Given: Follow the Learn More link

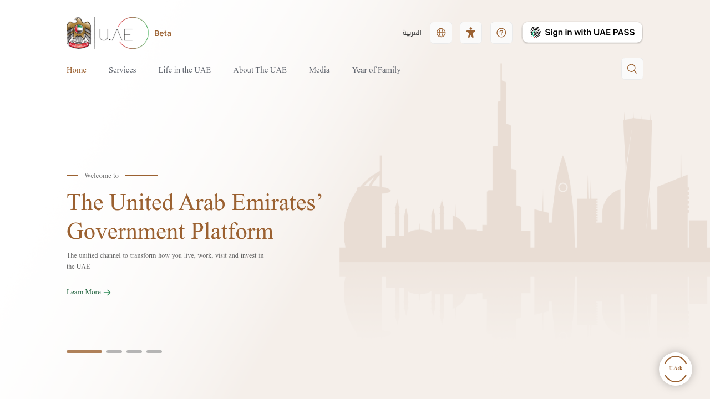Looking at the screenshot, I should coord(89,292).
